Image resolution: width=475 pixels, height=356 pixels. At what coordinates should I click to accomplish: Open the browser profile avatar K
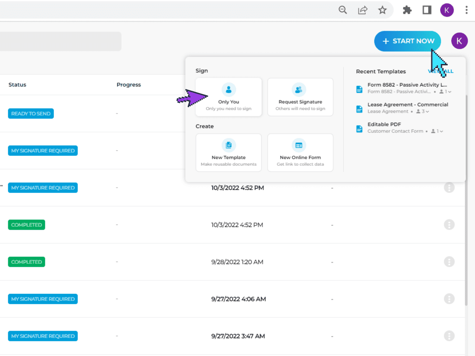coord(447,10)
